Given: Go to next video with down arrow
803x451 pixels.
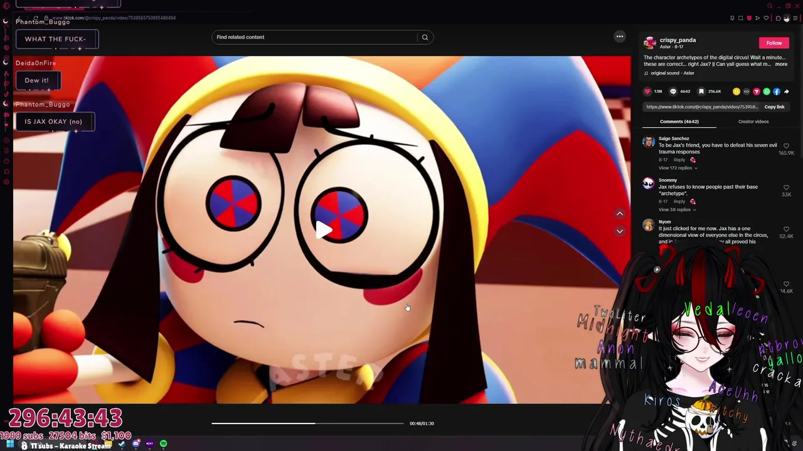Looking at the screenshot, I should click(619, 231).
